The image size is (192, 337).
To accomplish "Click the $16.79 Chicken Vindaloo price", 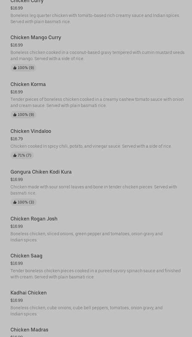I will click(17, 139).
